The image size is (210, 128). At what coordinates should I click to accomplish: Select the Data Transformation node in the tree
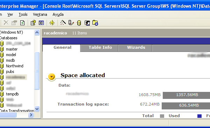pyautogui.click(x=17, y=111)
